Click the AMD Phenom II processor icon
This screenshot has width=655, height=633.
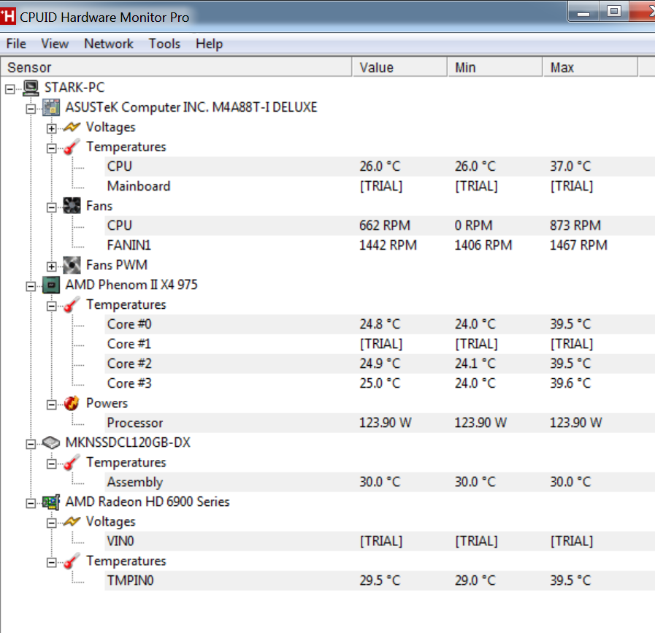[x=51, y=285]
